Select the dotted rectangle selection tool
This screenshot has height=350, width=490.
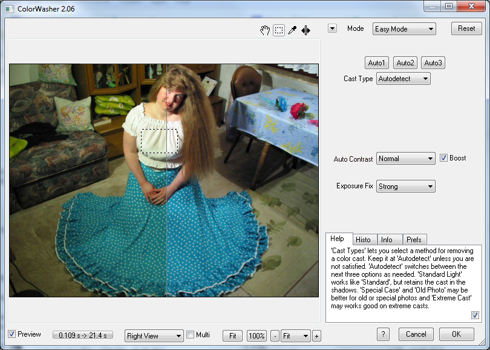pyautogui.click(x=279, y=30)
